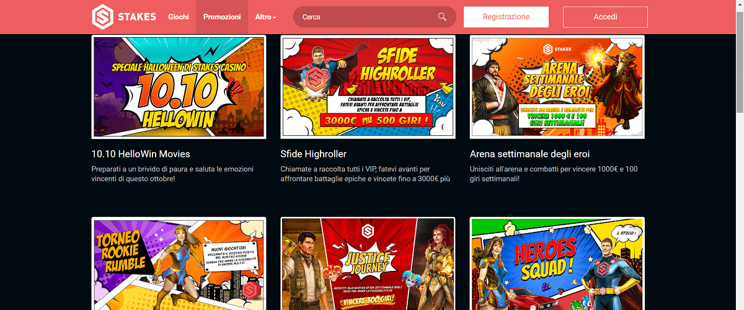Open the Justice Journey banner

(368, 263)
